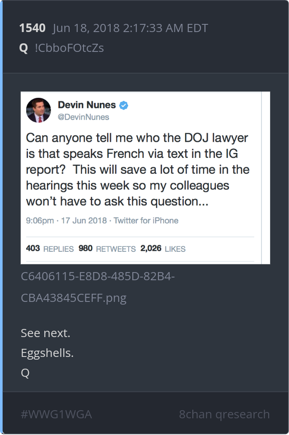
Task: View the 403 Replies count
Action: (x=50, y=249)
